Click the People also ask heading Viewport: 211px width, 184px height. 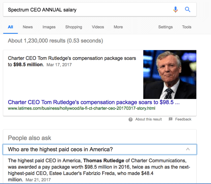[29, 138]
